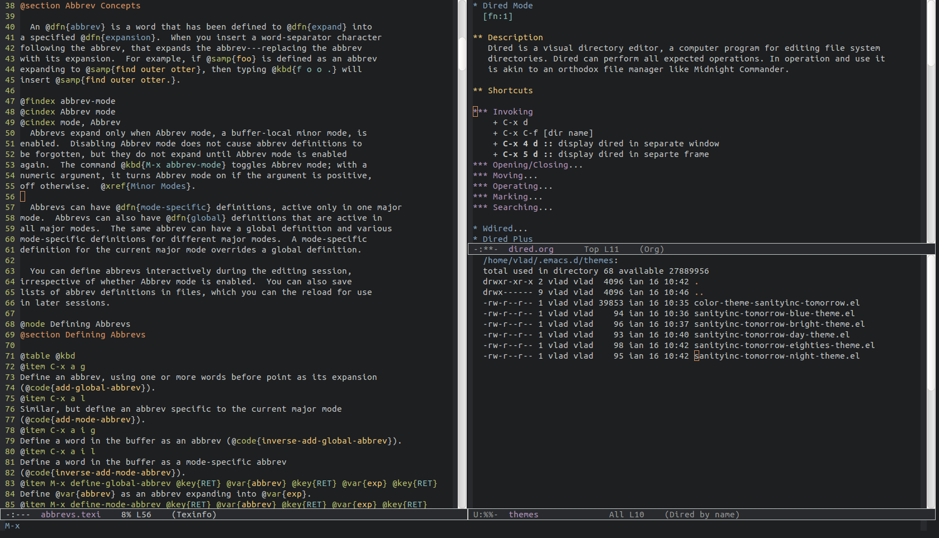Click the (Dired by name) mode indicator
939x538 pixels.
702,515
